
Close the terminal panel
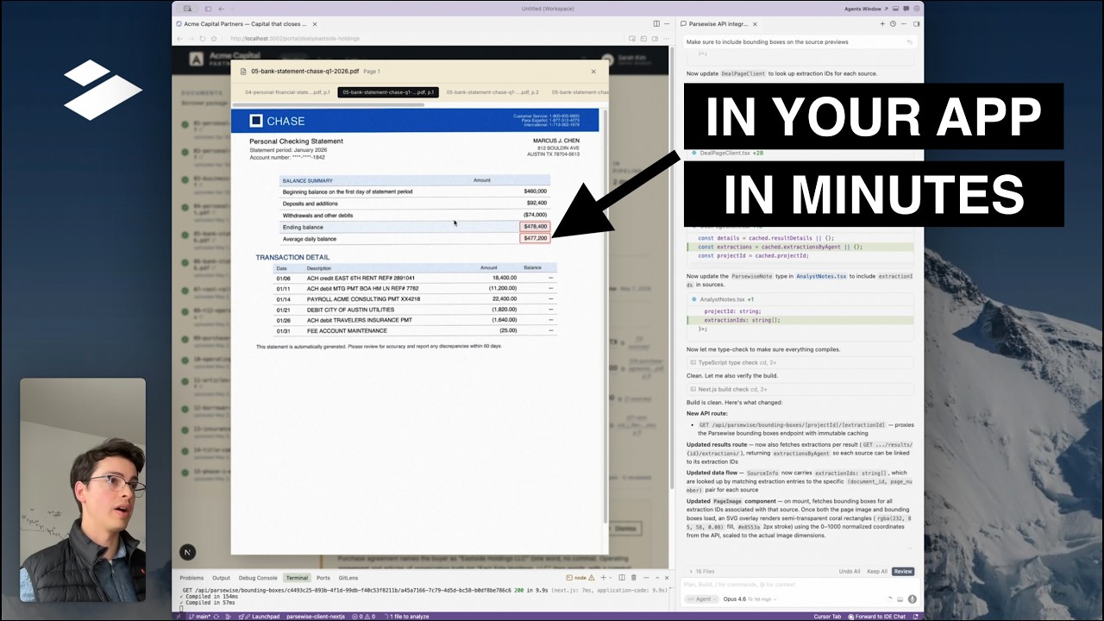click(x=667, y=578)
